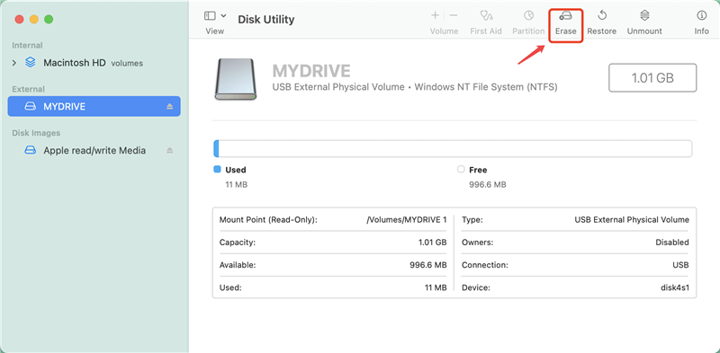Click the 11 MB used amount under legend
Viewport: 720px width, 353px height.
[x=237, y=185]
